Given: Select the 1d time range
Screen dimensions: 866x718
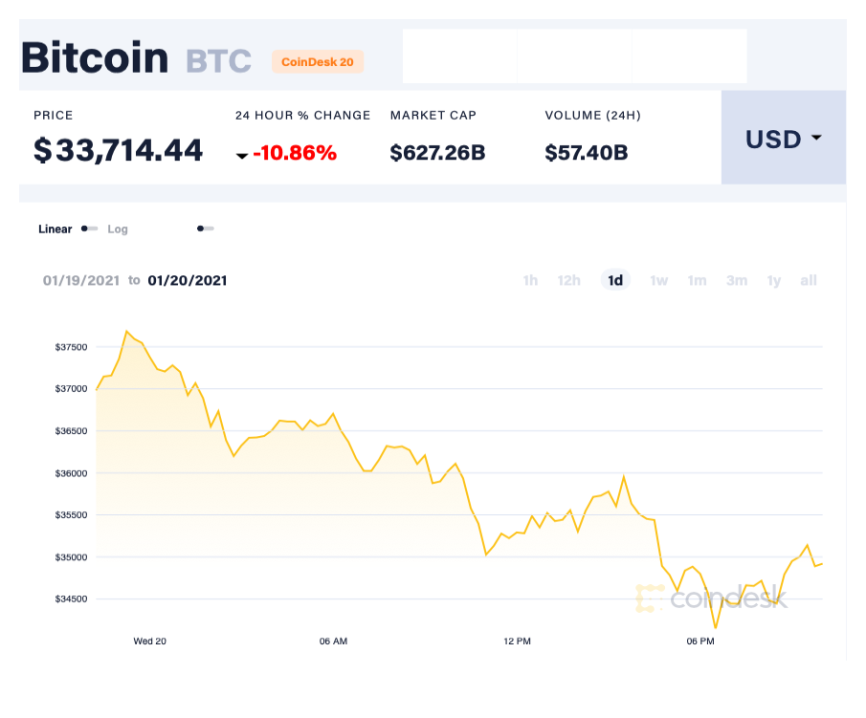Looking at the screenshot, I should point(615,280).
